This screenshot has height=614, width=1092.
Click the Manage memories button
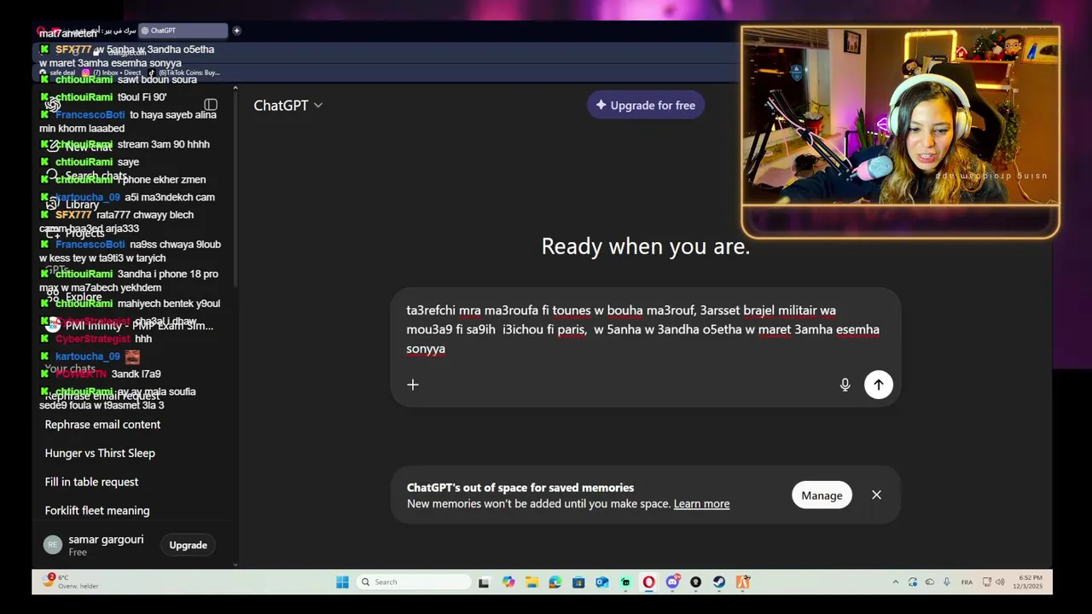(x=822, y=495)
